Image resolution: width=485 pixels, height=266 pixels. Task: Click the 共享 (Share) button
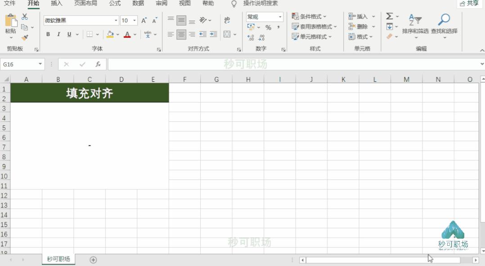click(x=469, y=4)
